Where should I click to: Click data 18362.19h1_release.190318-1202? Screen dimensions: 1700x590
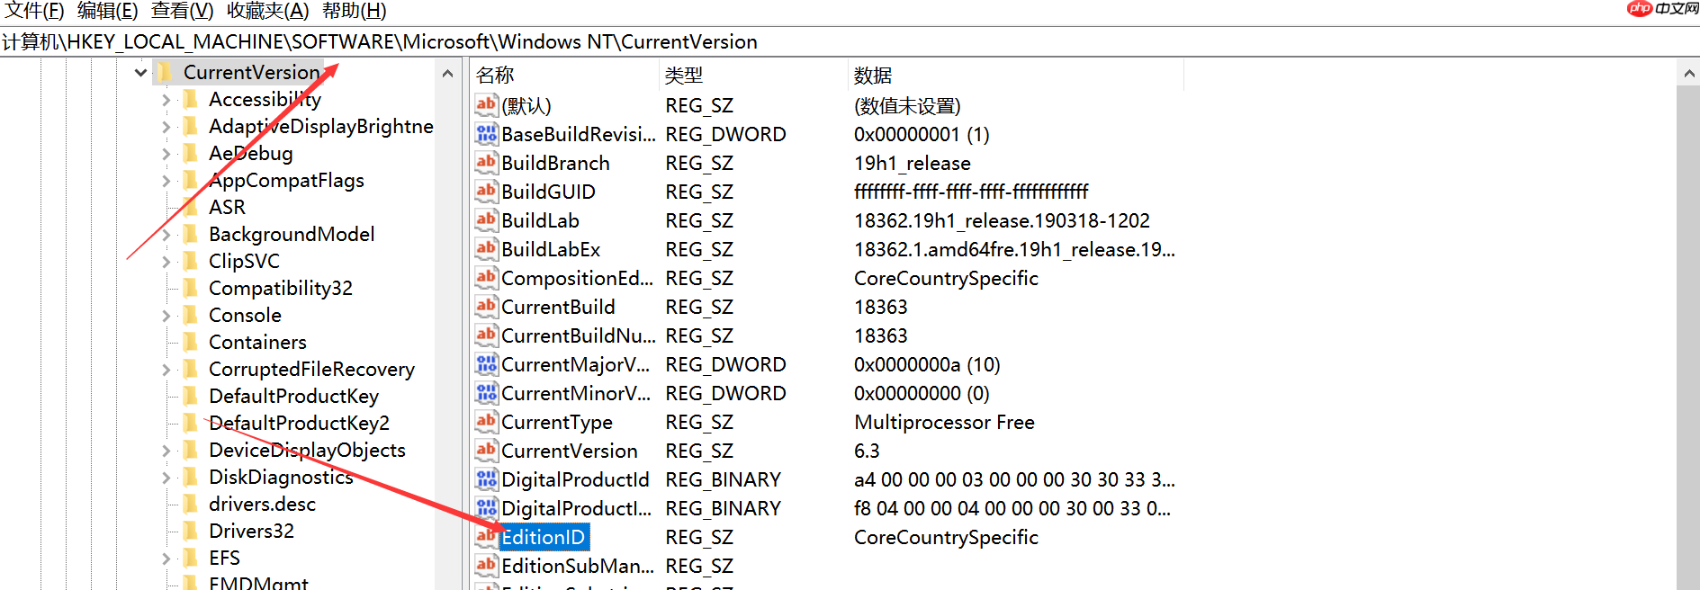(1002, 220)
